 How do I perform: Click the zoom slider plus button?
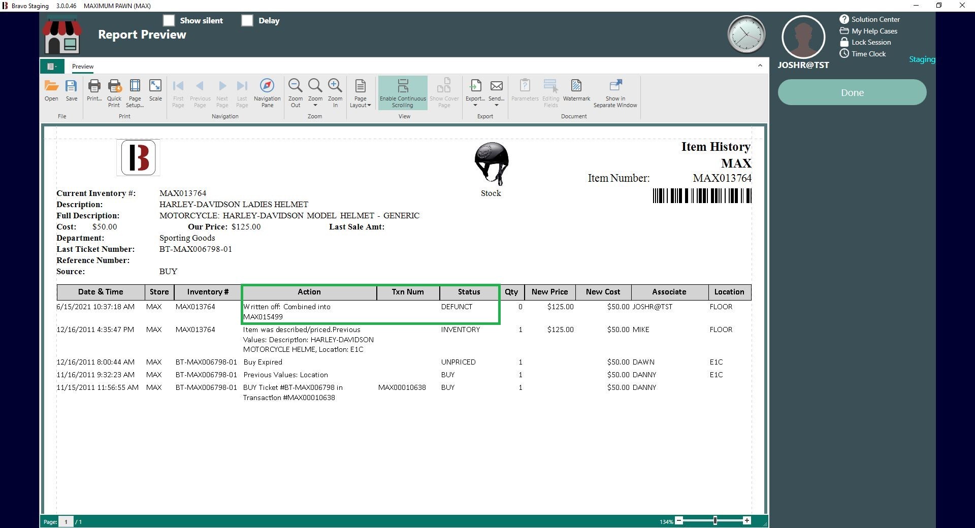(746, 520)
